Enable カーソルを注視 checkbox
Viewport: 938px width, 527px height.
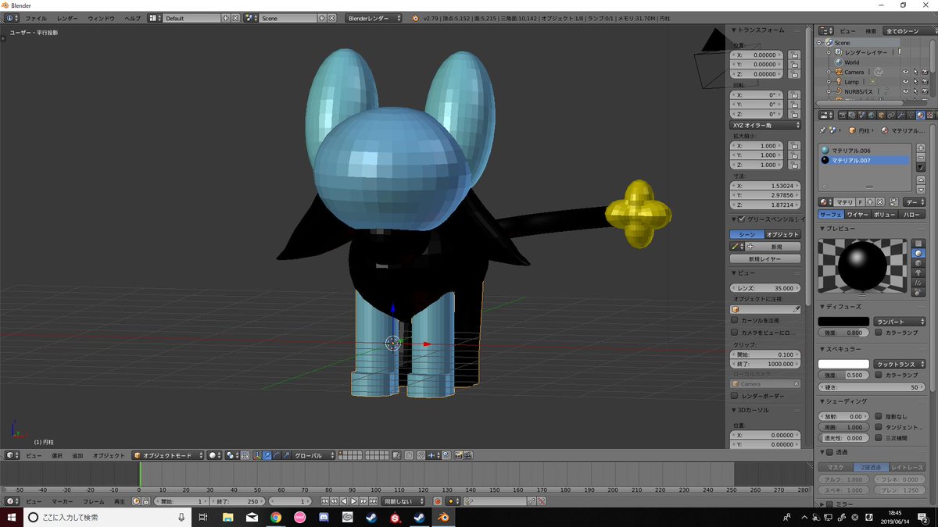point(735,321)
